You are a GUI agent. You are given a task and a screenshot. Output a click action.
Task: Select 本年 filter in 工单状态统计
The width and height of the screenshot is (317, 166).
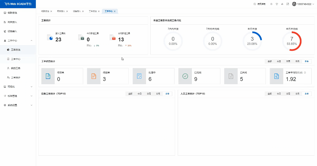[x=307, y=61]
